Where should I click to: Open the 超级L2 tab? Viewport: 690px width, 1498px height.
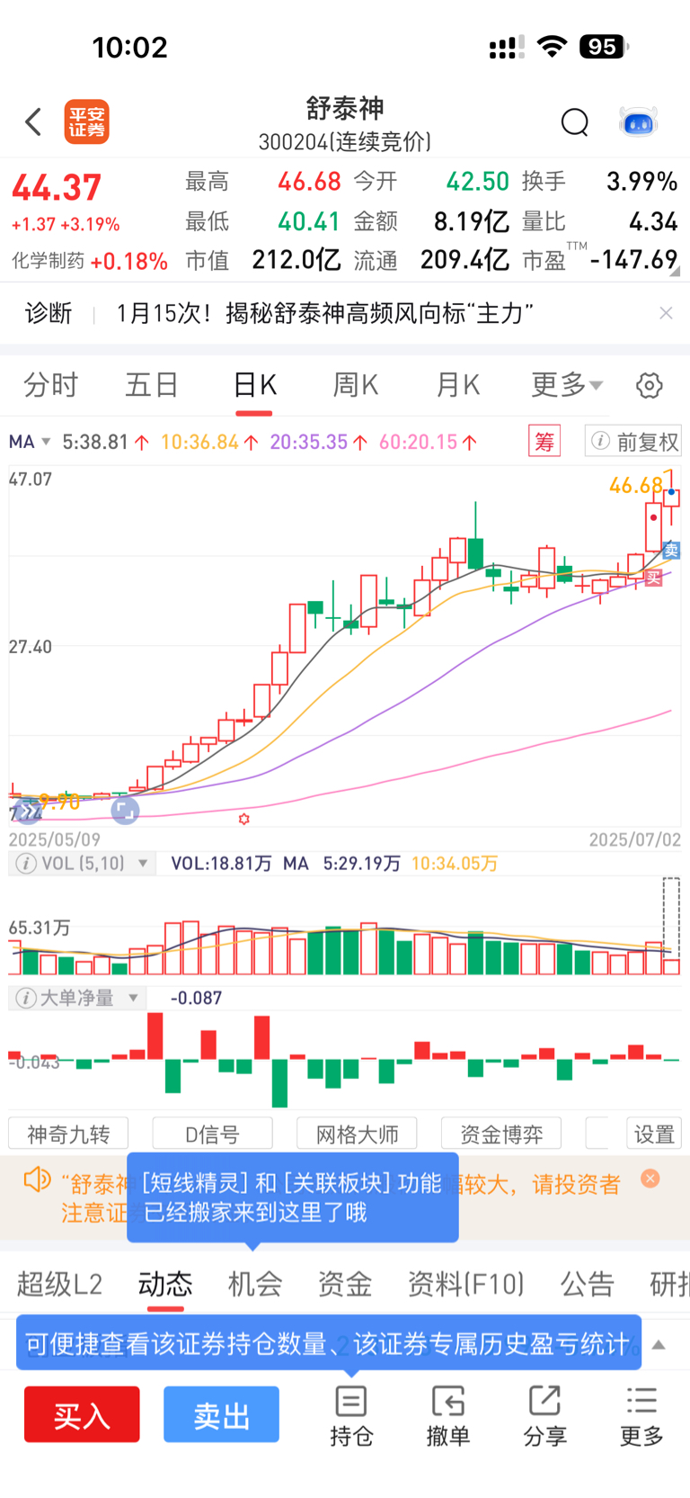click(x=59, y=1284)
